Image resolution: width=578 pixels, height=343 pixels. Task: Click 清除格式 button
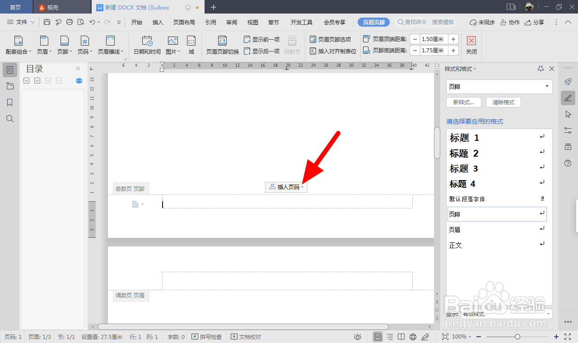coord(503,102)
